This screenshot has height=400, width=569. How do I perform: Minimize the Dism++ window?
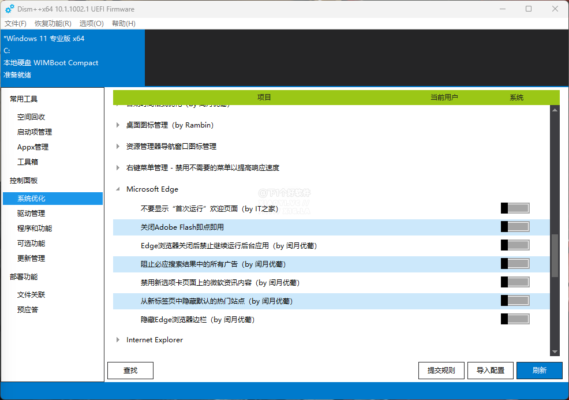click(x=503, y=9)
